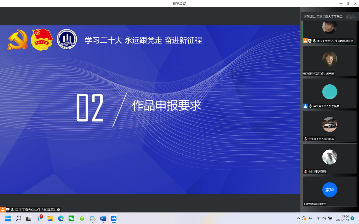The height and width of the screenshot is (224, 359).
Task: Select the teal avatar of 学生会工作人员李振豪
Action: (330, 92)
